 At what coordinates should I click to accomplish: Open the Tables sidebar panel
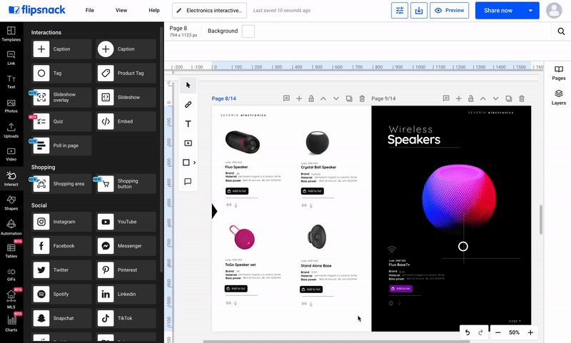coord(11,251)
